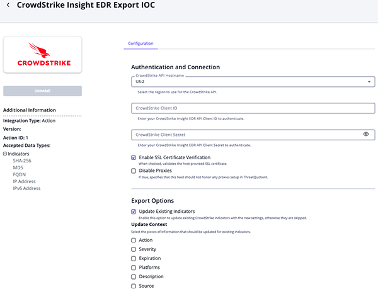Show the client secret via eye icon
This screenshot has height=289, width=378.
click(366, 134)
